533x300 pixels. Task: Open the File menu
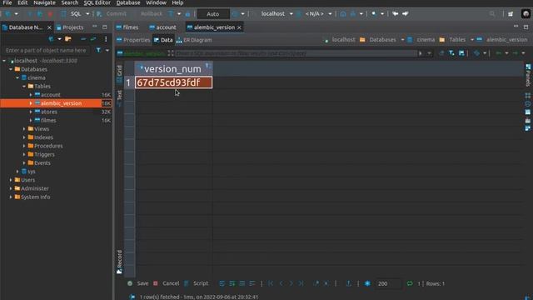(7, 2)
